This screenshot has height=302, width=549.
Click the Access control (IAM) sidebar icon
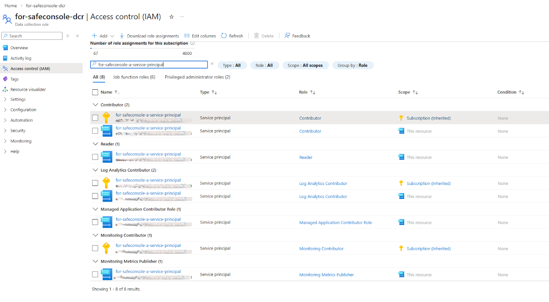pos(5,68)
